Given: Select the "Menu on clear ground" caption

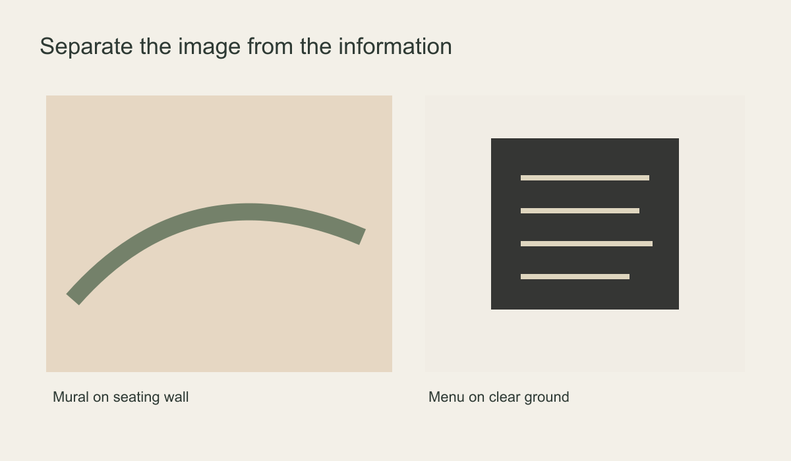Looking at the screenshot, I should tap(499, 397).
